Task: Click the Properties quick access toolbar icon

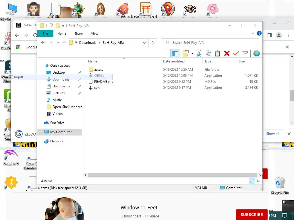Action: pyautogui.click(x=51, y=26)
